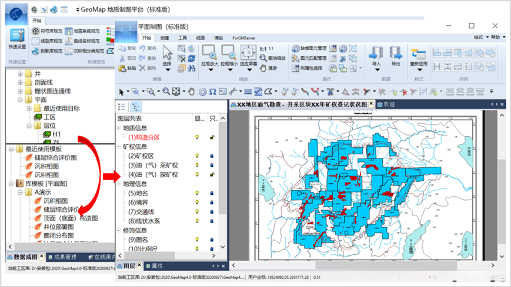Open 投影库规范 in GeoMap ribbon
This screenshot has width=511, height=287.
pos(47,50)
